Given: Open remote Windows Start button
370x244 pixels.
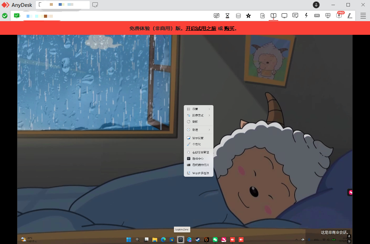Looking at the screenshot, I should click(x=129, y=240).
